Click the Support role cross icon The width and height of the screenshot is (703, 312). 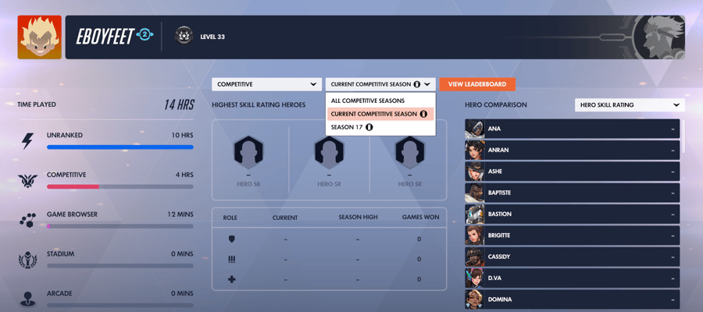pyautogui.click(x=232, y=279)
